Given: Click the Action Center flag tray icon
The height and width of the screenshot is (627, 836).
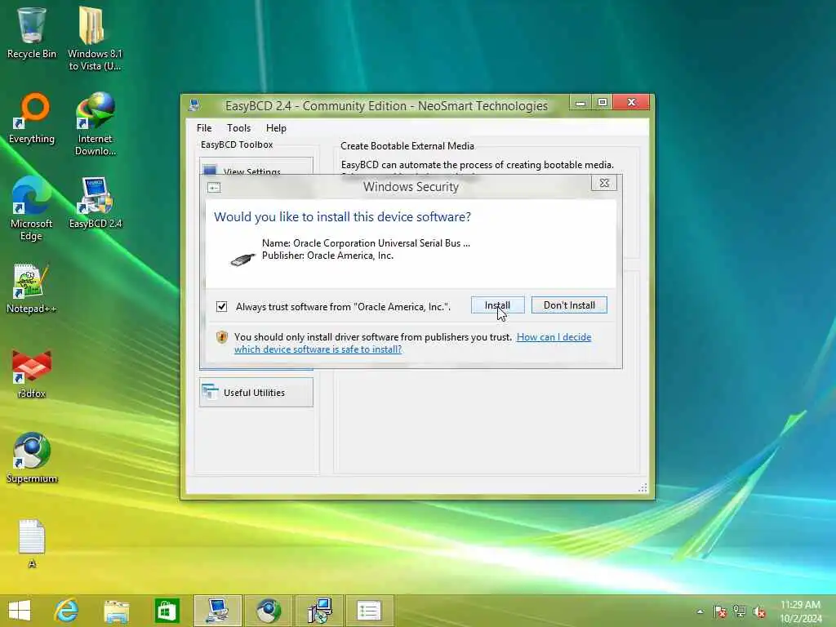Looking at the screenshot, I should [x=720, y=611].
